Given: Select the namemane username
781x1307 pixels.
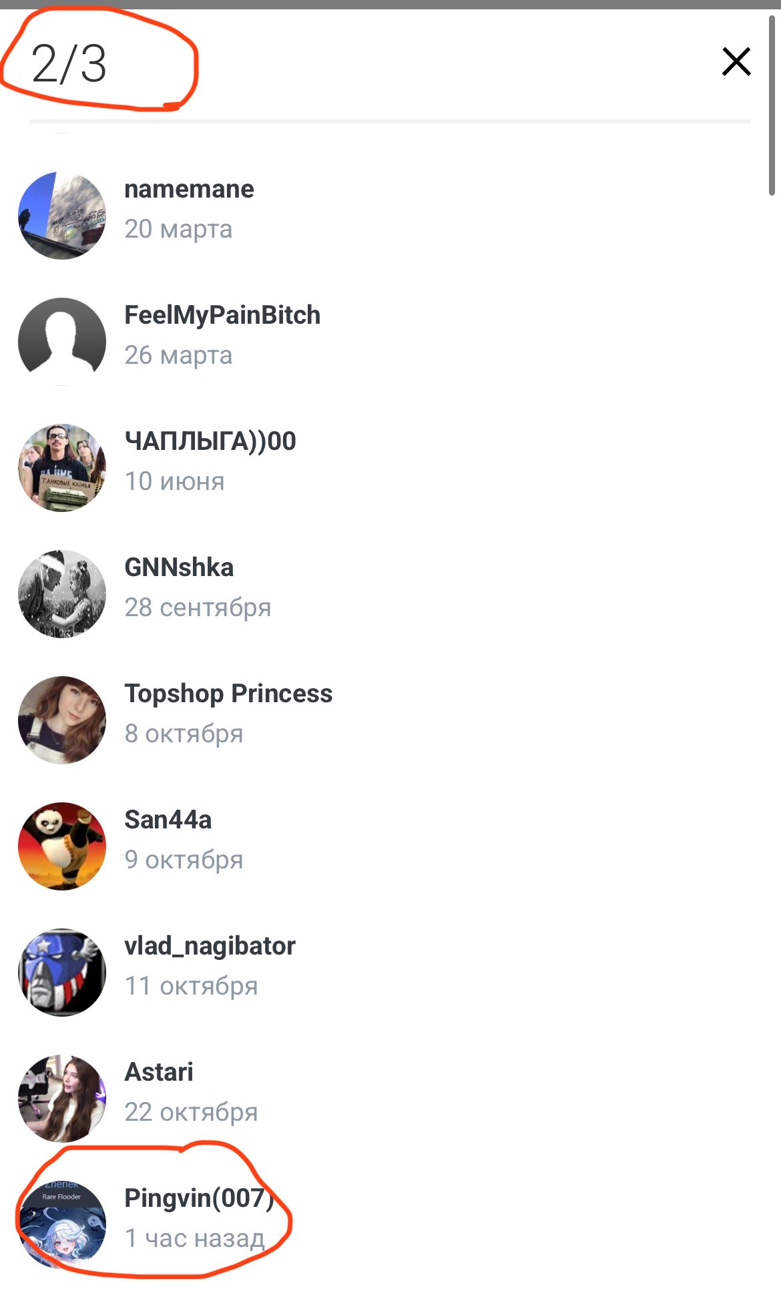Looking at the screenshot, I should coord(189,189).
